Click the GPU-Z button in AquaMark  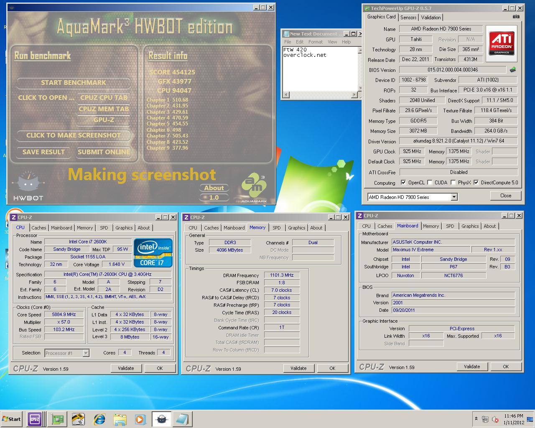[104, 120]
